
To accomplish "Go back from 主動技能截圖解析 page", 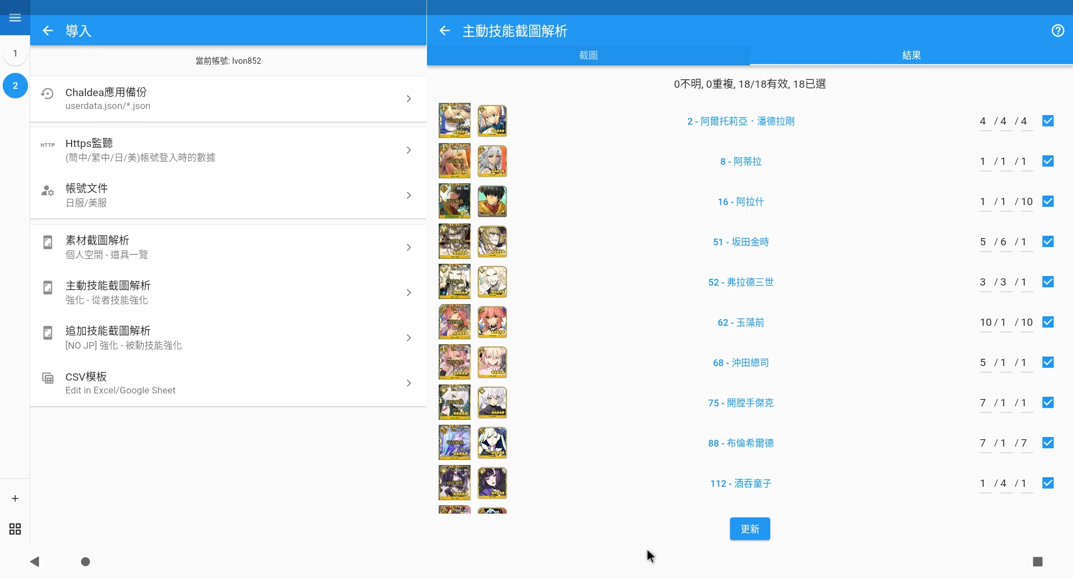I will click(445, 31).
